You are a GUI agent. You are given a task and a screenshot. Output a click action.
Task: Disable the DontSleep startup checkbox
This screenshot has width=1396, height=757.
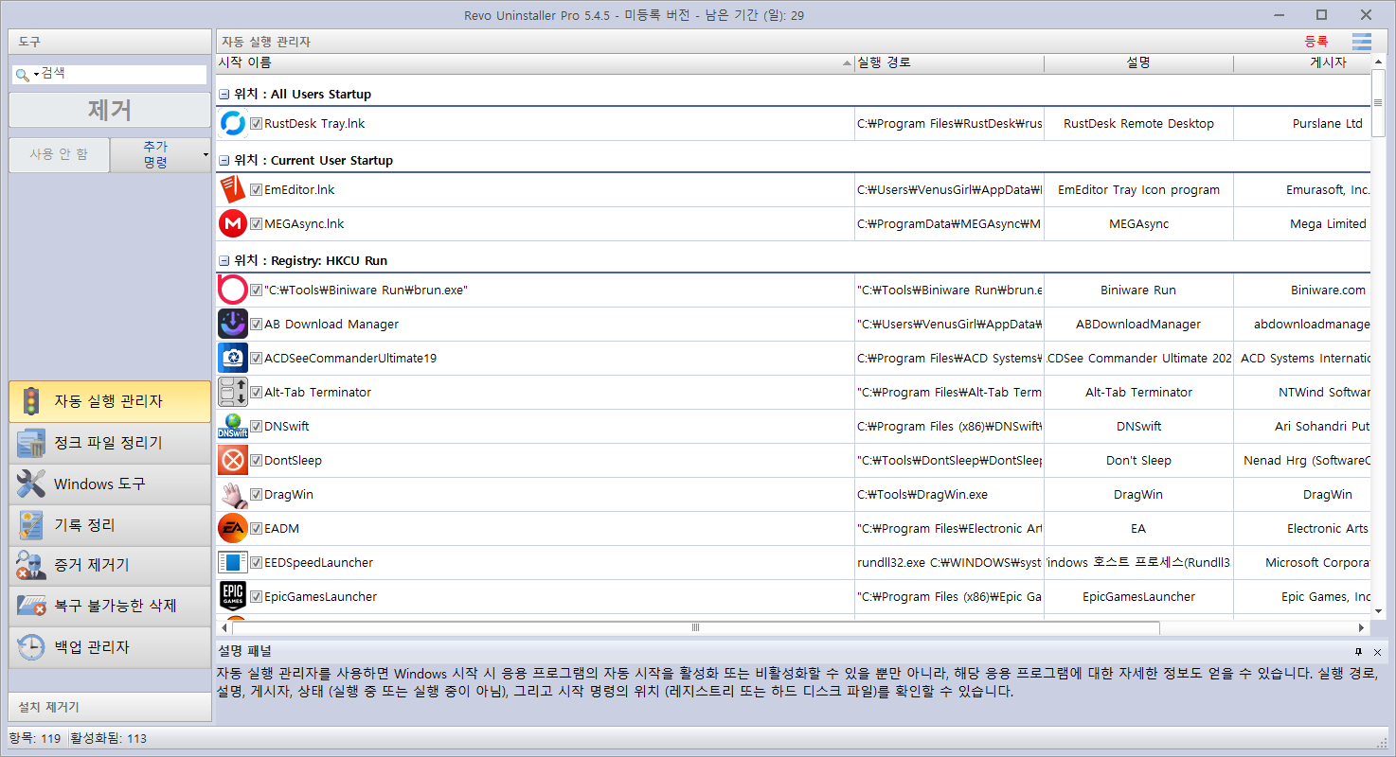[x=256, y=461]
